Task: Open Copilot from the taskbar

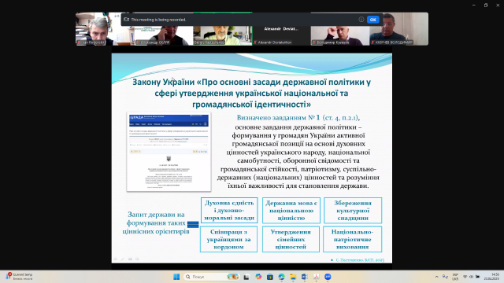Action: [258, 277]
